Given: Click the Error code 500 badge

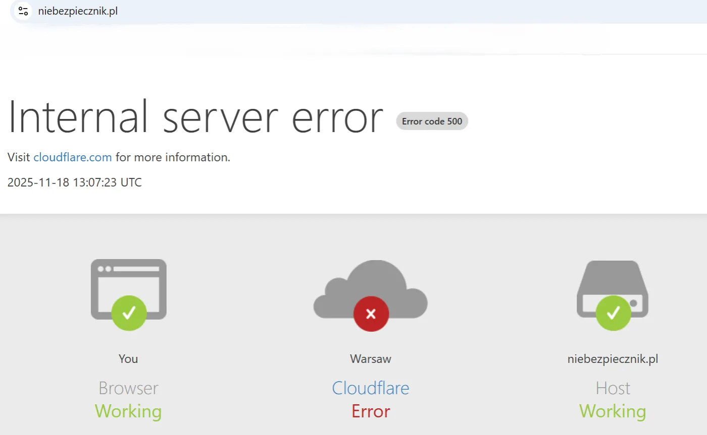Looking at the screenshot, I should [432, 121].
